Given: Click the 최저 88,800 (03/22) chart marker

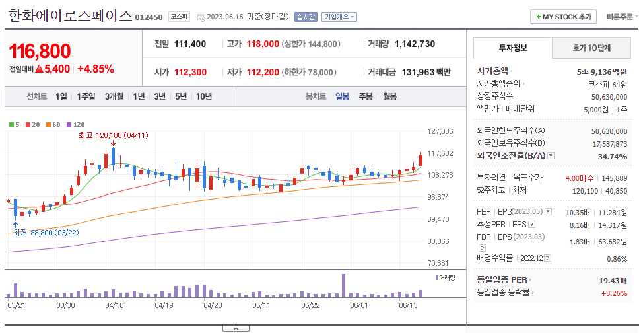Looking at the screenshot, I should (46, 233).
